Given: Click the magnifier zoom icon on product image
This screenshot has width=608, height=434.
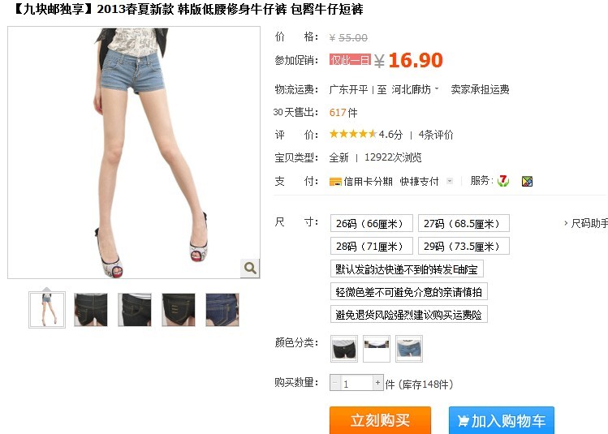Looking at the screenshot, I should (x=250, y=268).
